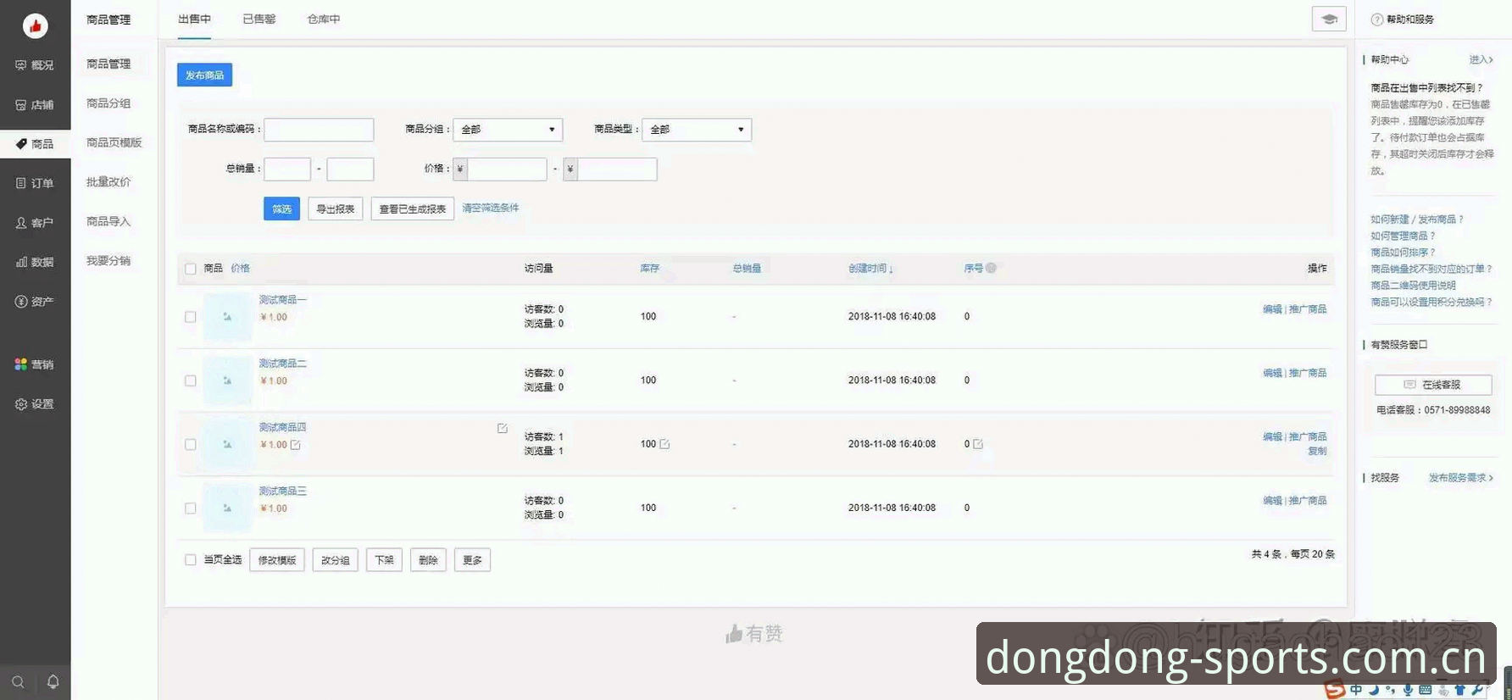Open 店铺 store section in sidebar
Viewport: 1512px width, 700px height.
pos(35,105)
